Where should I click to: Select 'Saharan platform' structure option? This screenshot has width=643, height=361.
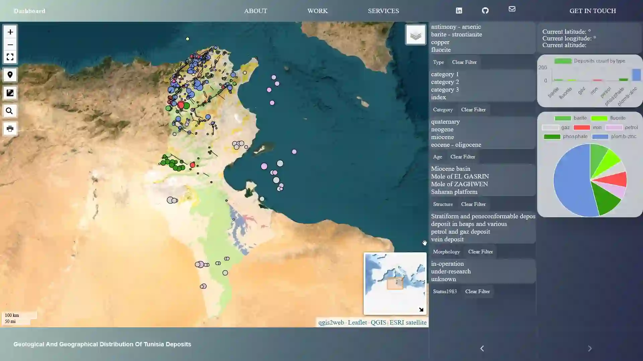(x=454, y=192)
